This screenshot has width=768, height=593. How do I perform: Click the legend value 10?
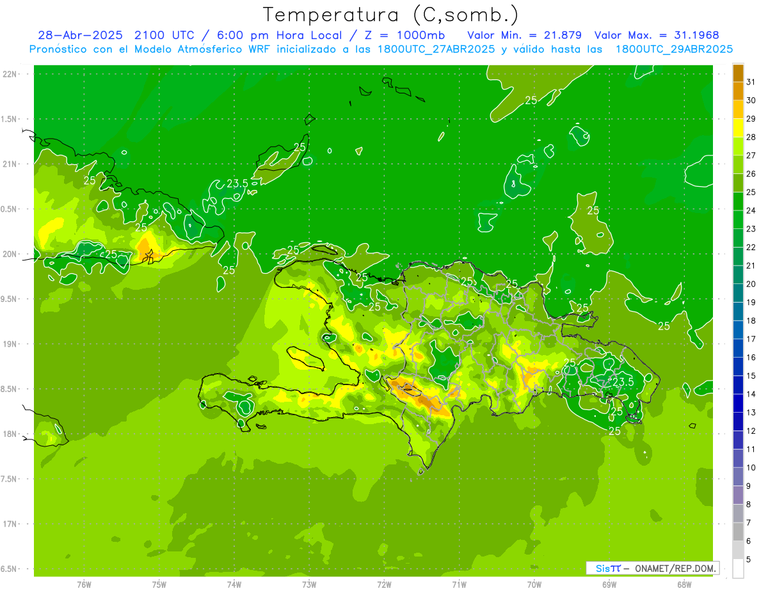pyautogui.click(x=751, y=468)
